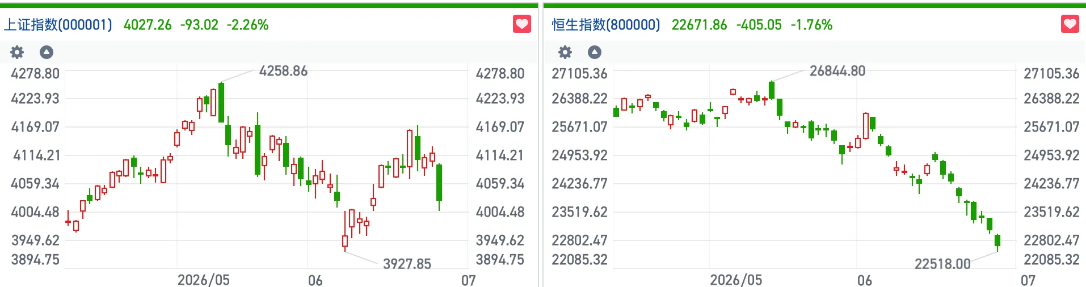Click the Shanghai price 4027.26
Image resolution: width=1086 pixels, height=287 pixels.
[x=148, y=25]
